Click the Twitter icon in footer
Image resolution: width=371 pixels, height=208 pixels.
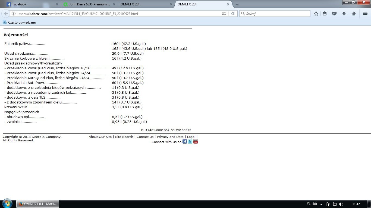[x=190, y=142]
